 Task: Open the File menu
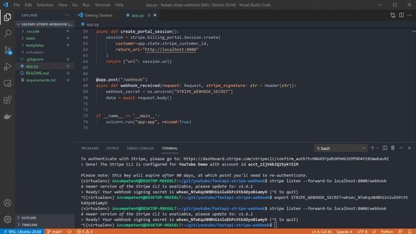coord(16,5)
